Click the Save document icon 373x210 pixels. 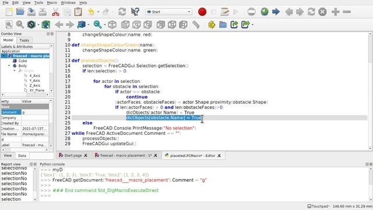pos(31,12)
